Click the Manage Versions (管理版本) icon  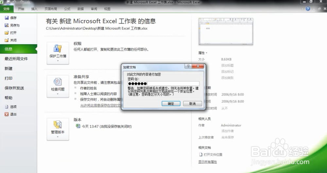click(58, 125)
